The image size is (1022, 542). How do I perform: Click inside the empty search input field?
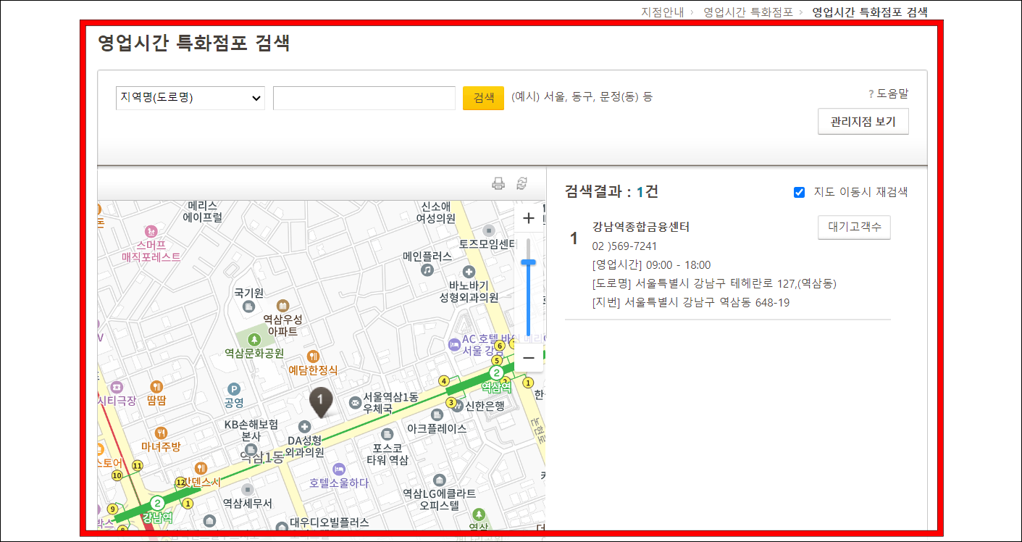364,97
